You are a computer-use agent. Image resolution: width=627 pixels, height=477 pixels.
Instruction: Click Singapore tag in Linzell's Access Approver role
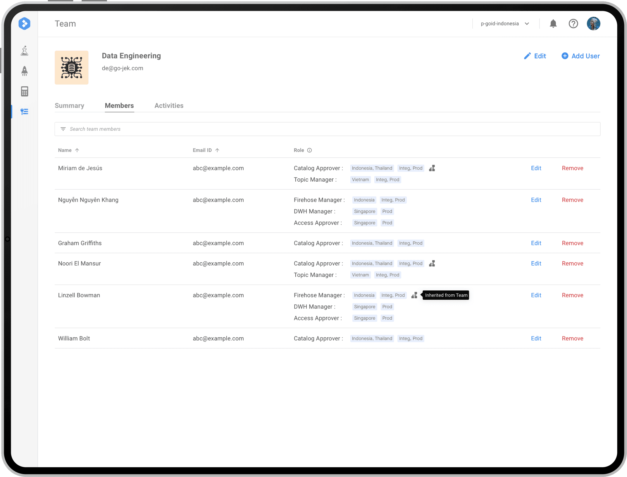[x=364, y=318]
